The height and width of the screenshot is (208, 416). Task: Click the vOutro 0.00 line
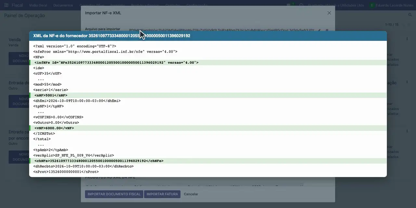coord(56,123)
